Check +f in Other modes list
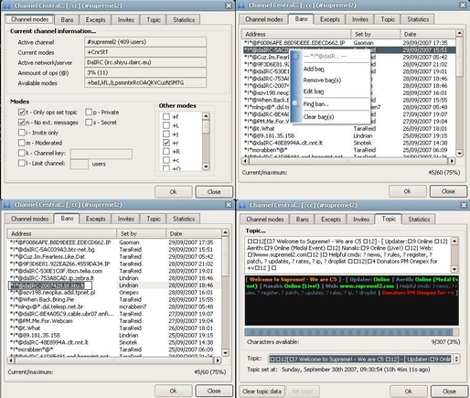Viewport: 470px width, 398px height. [x=166, y=116]
